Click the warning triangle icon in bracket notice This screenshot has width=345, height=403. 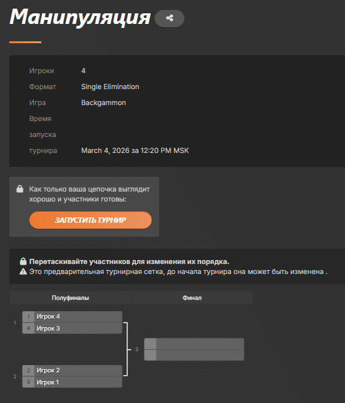point(23,271)
